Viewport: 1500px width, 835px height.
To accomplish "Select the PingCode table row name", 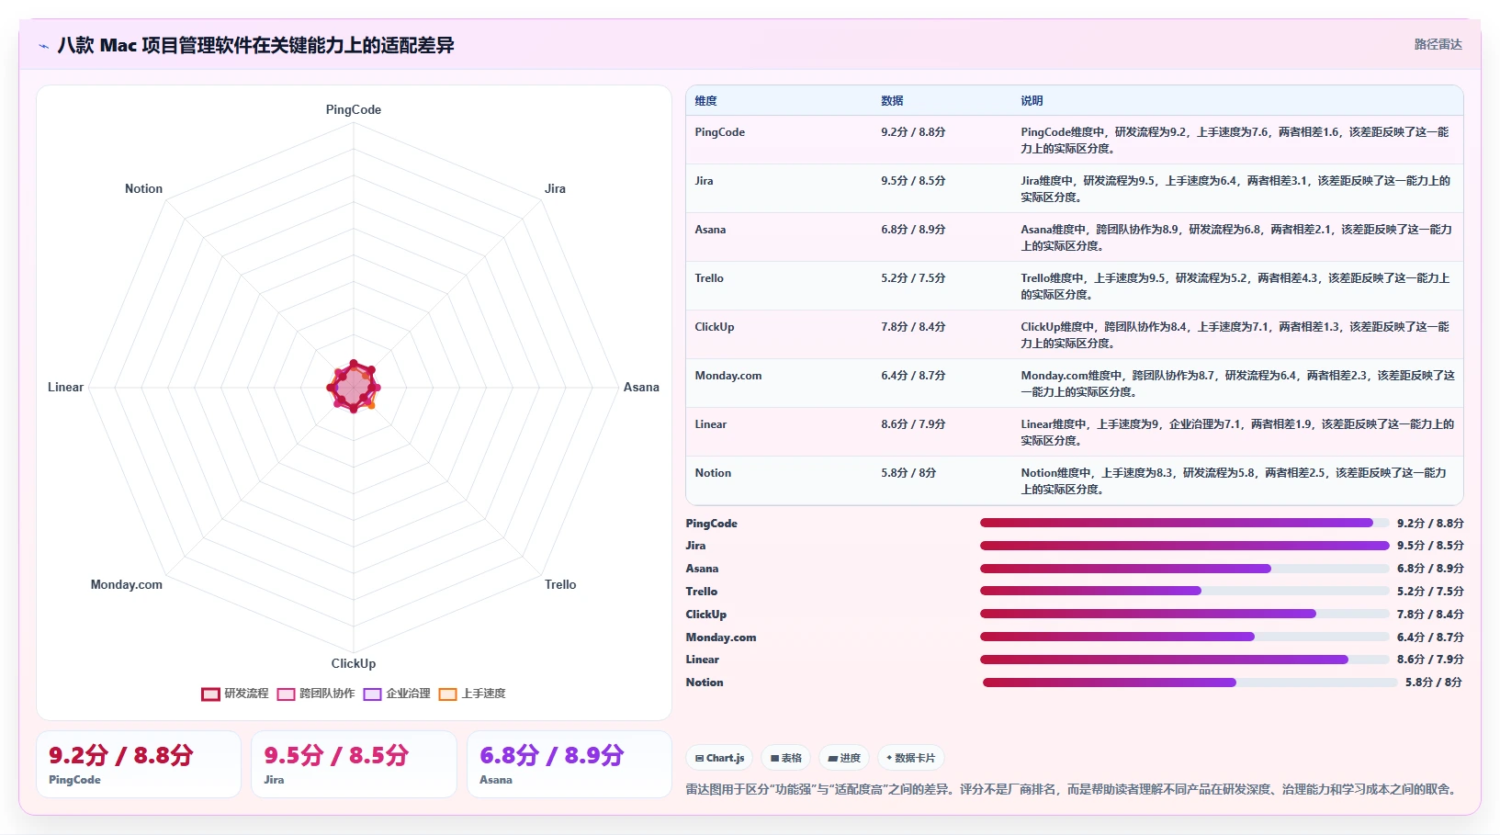I will (x=719, y=132).
